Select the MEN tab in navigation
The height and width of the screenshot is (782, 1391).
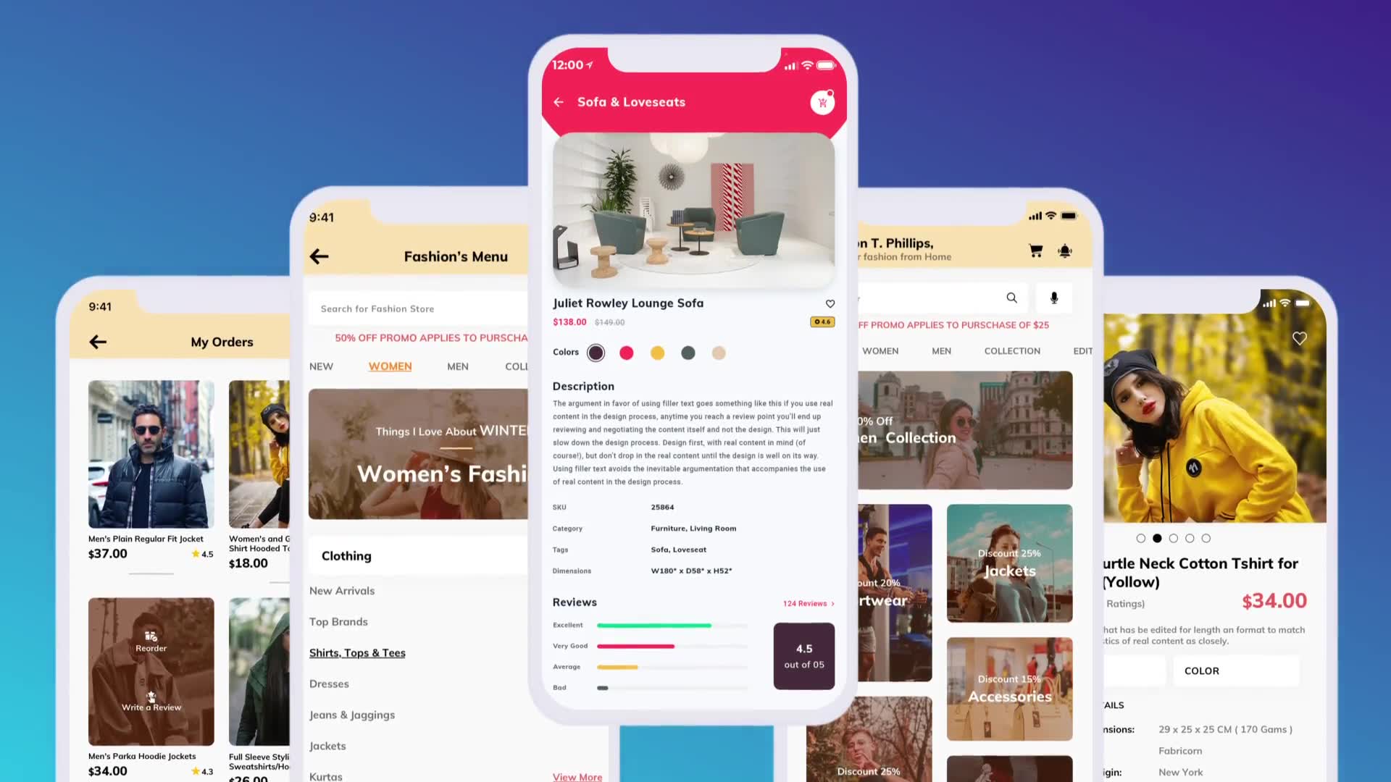click(458, 366)
